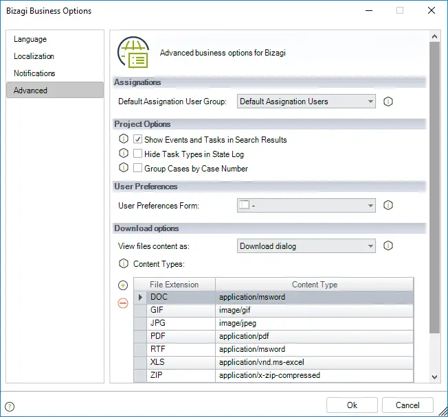Enable Hide Task Types in State Log

(x=137, y=154)
